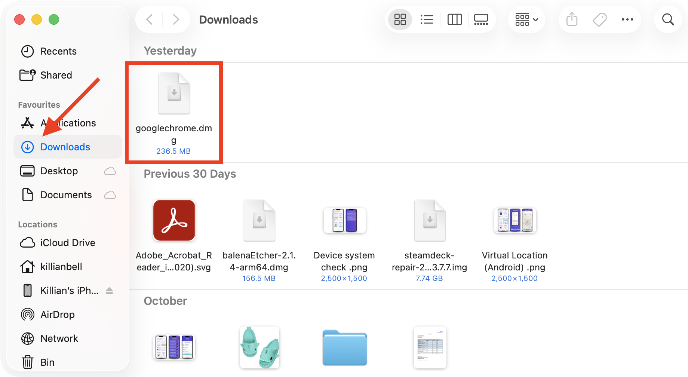The height and width of the screenshot is (377, 688).
Task: Switch to list view
Action: [427, 19]
